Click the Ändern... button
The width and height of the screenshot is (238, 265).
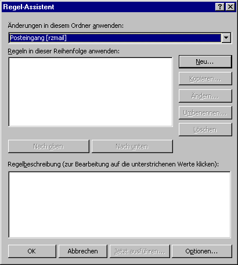click(x=205, y=96)
